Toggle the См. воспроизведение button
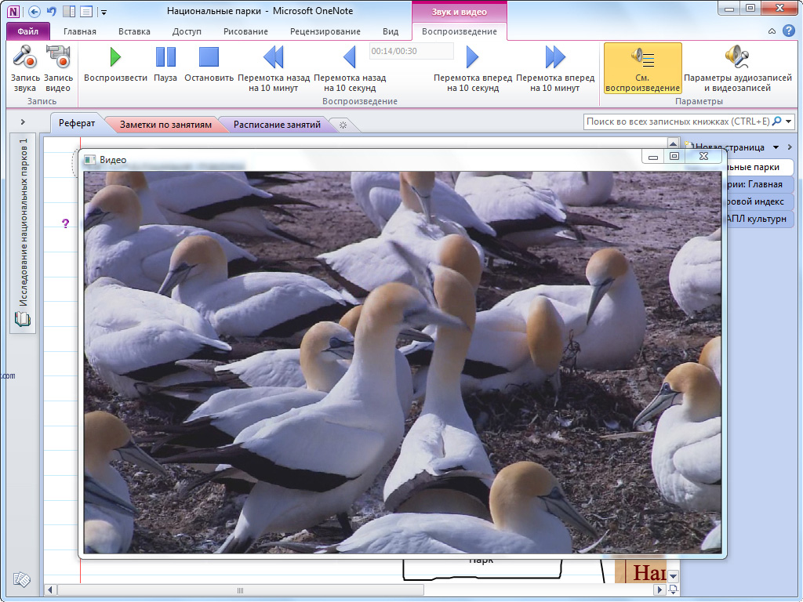803x602 pixels. coord(642,68)
